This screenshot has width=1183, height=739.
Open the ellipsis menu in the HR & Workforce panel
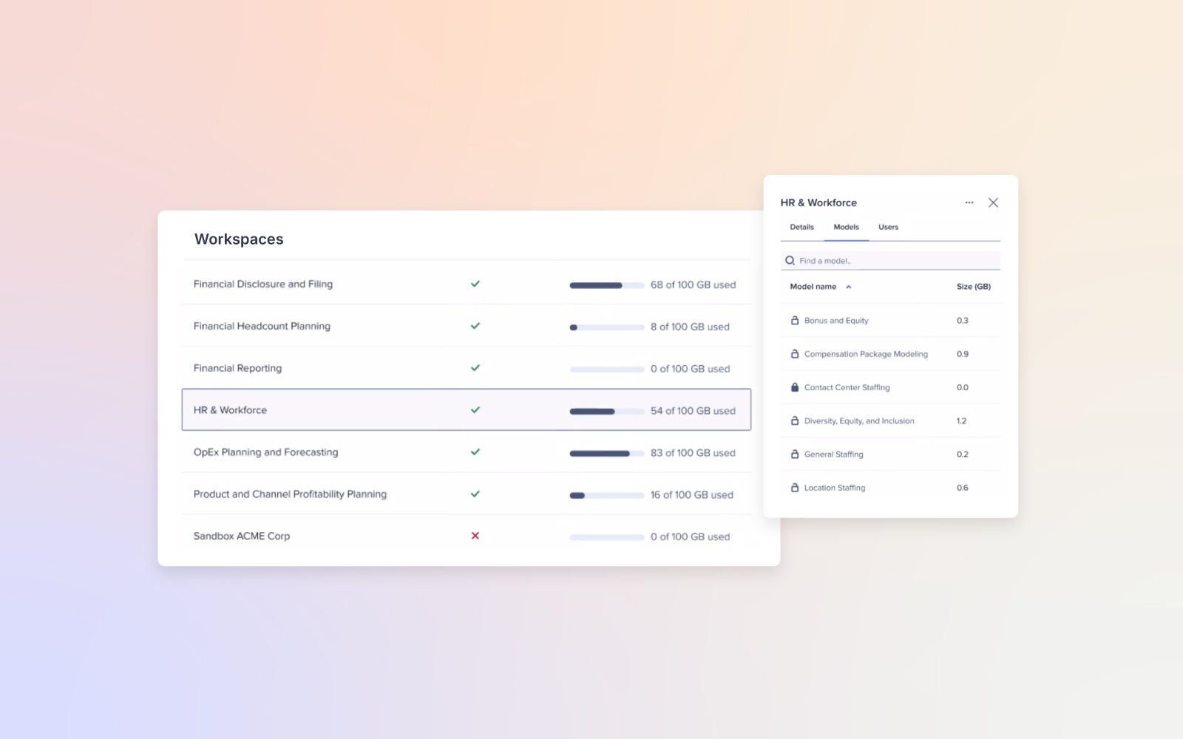(969, 202)
